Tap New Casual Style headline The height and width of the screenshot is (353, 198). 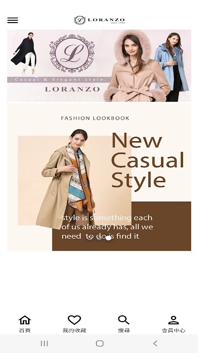tap(147, 161)
